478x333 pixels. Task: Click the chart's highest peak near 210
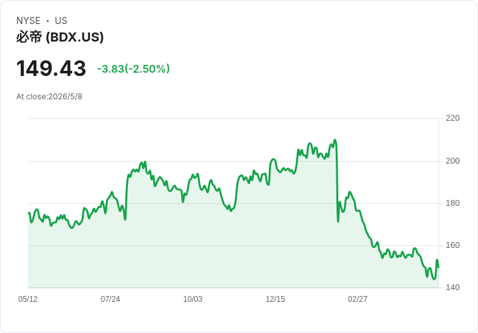[x=334, y=140]
